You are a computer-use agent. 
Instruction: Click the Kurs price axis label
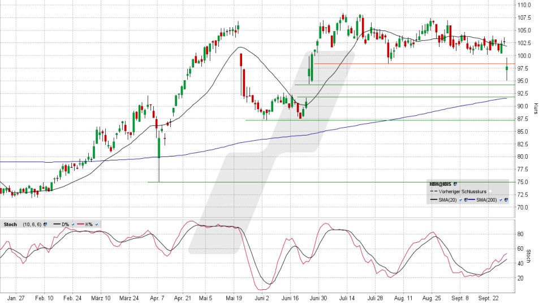[535, 106]
